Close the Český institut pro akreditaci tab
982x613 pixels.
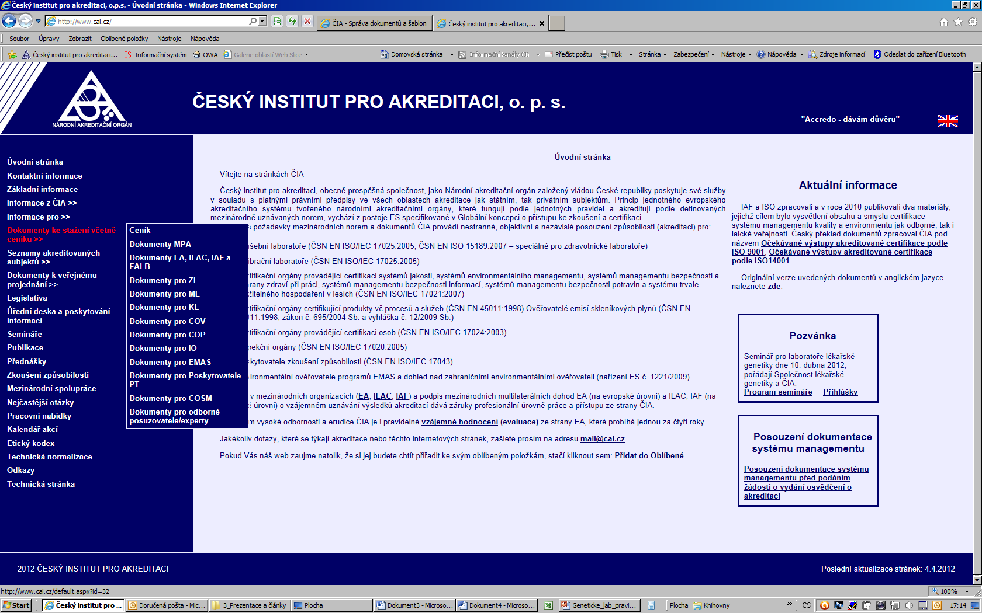click(x=542, y=24)
